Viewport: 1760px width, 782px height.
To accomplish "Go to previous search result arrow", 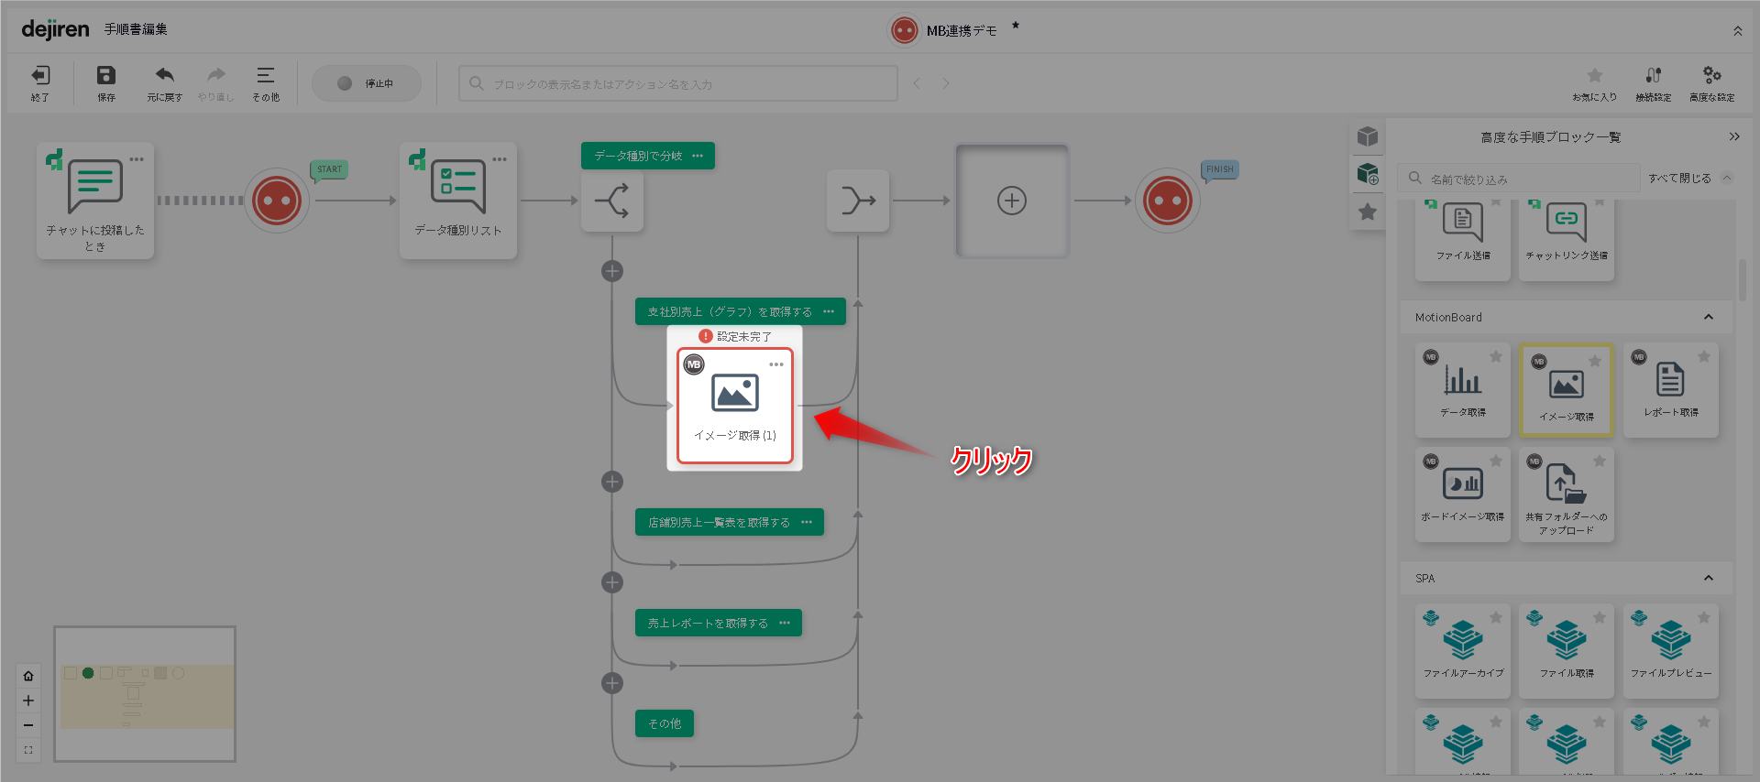I will click(917, 83).
